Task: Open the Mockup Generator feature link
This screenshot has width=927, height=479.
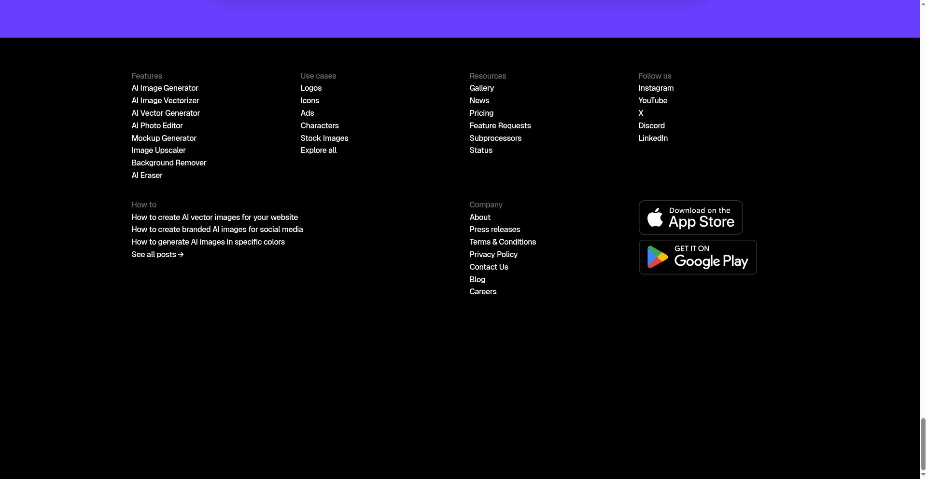Action: [x=164, y=138]
